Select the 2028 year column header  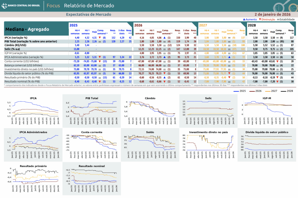tap(252, 26)
